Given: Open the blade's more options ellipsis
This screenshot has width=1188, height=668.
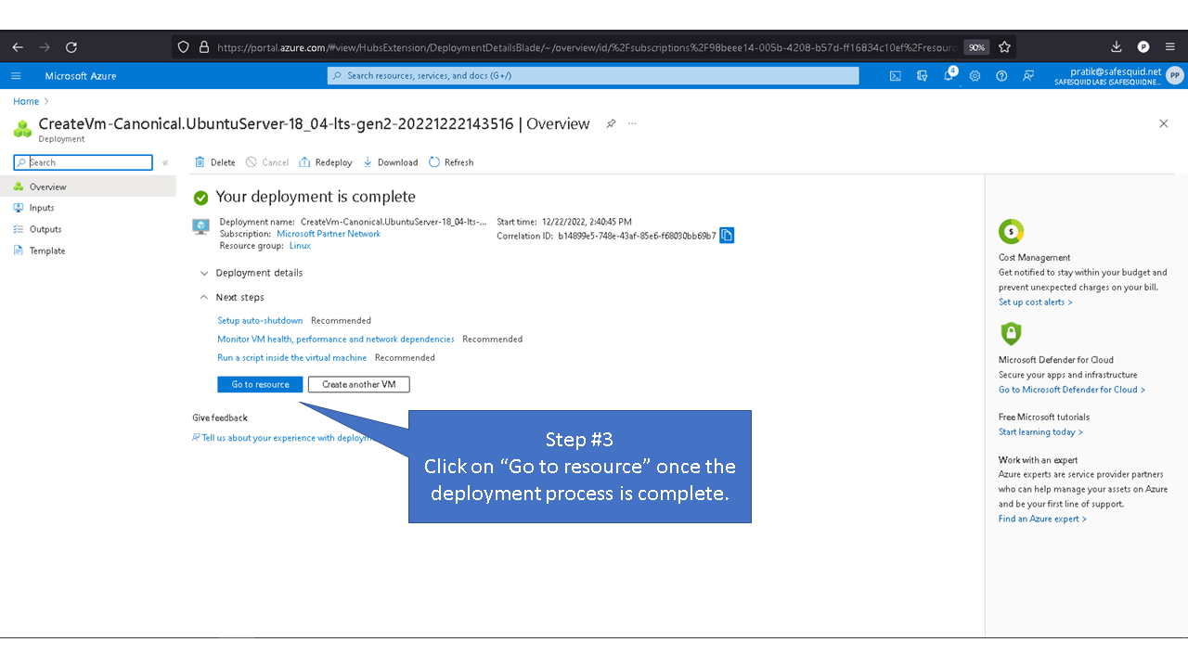Looking at the screenshot, I should [632, 123].
